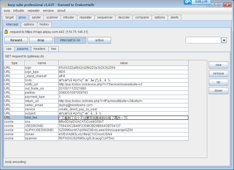
Task: Open the about menu
Action: (61, 11)
